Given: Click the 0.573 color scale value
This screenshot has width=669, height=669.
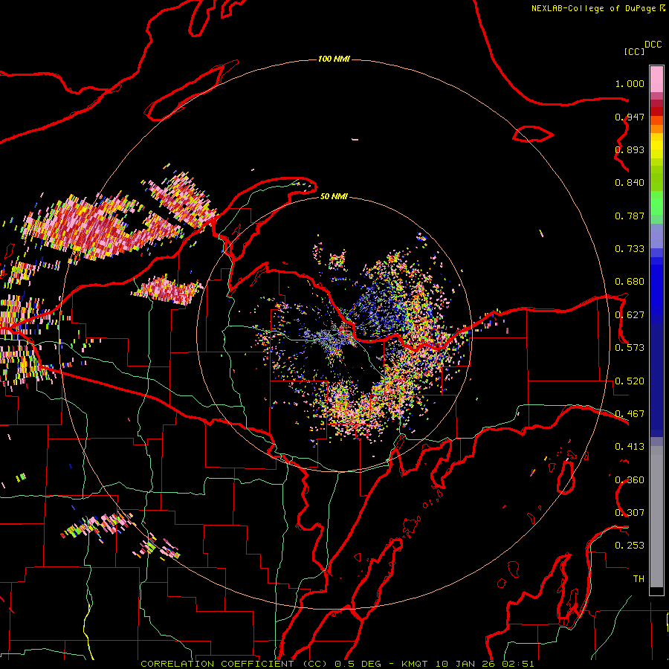Looking at the screenshot, I should 630,348.
